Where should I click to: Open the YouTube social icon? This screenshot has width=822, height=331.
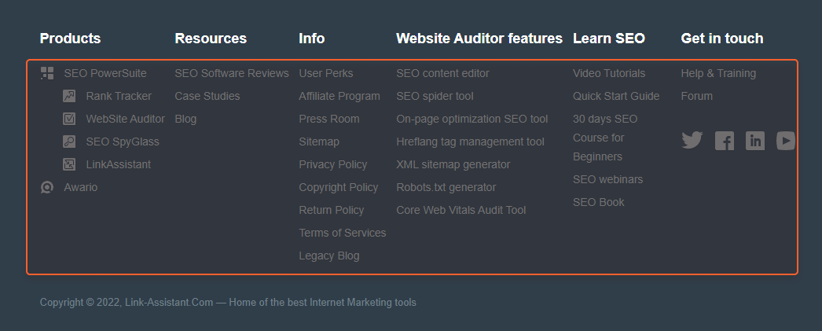click(786, 141)
